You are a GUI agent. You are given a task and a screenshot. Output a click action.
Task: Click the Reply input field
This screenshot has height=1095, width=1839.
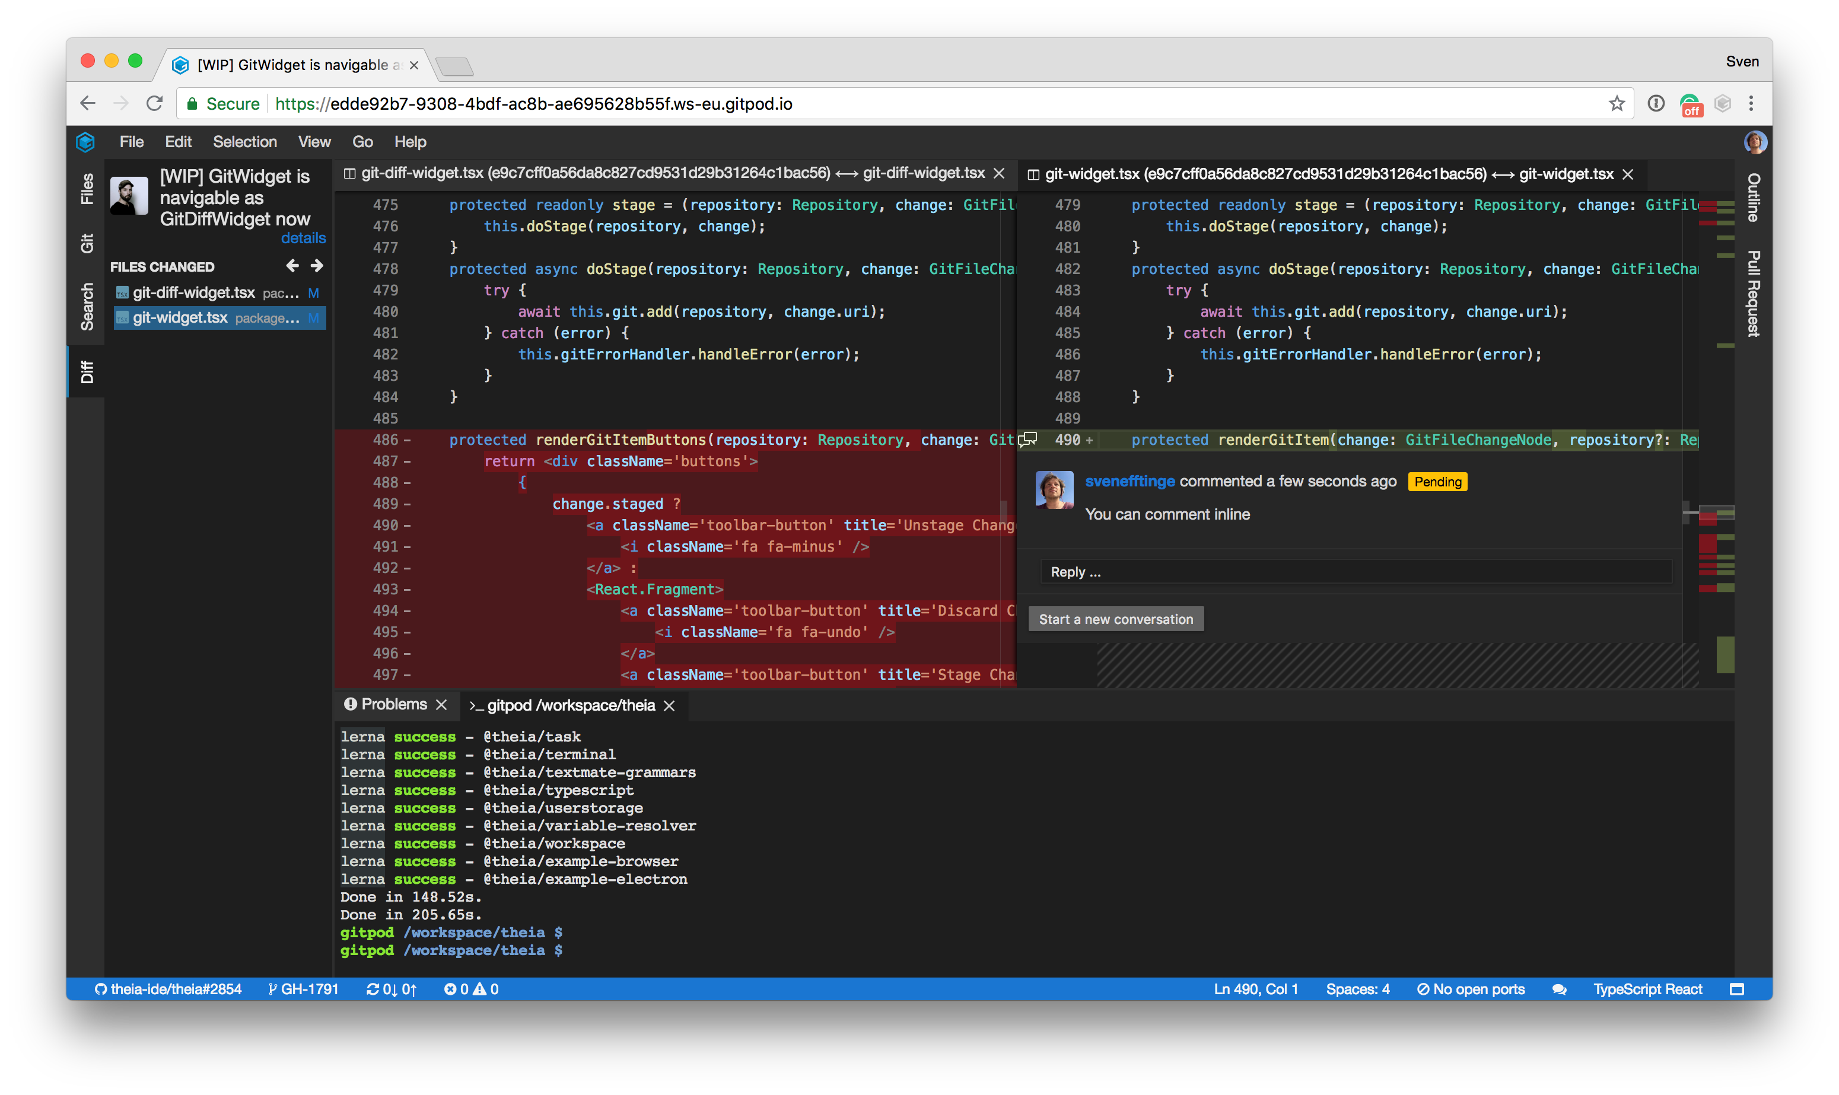pyautogui.click(x=1355, y=572)
